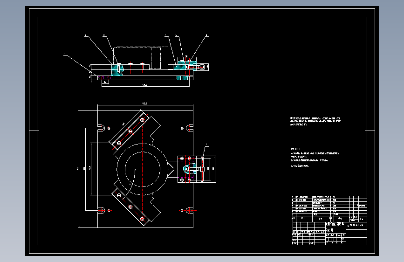Click the lower-left U-slot of the base plate
This screenshot has height=262, width=404.
[102, 210]
